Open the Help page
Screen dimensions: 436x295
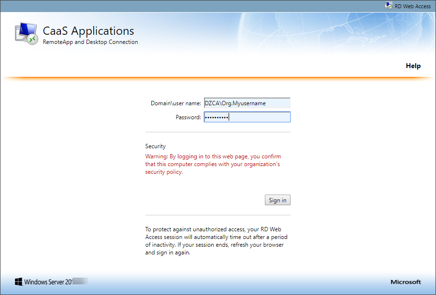click(x=413, y=66)
